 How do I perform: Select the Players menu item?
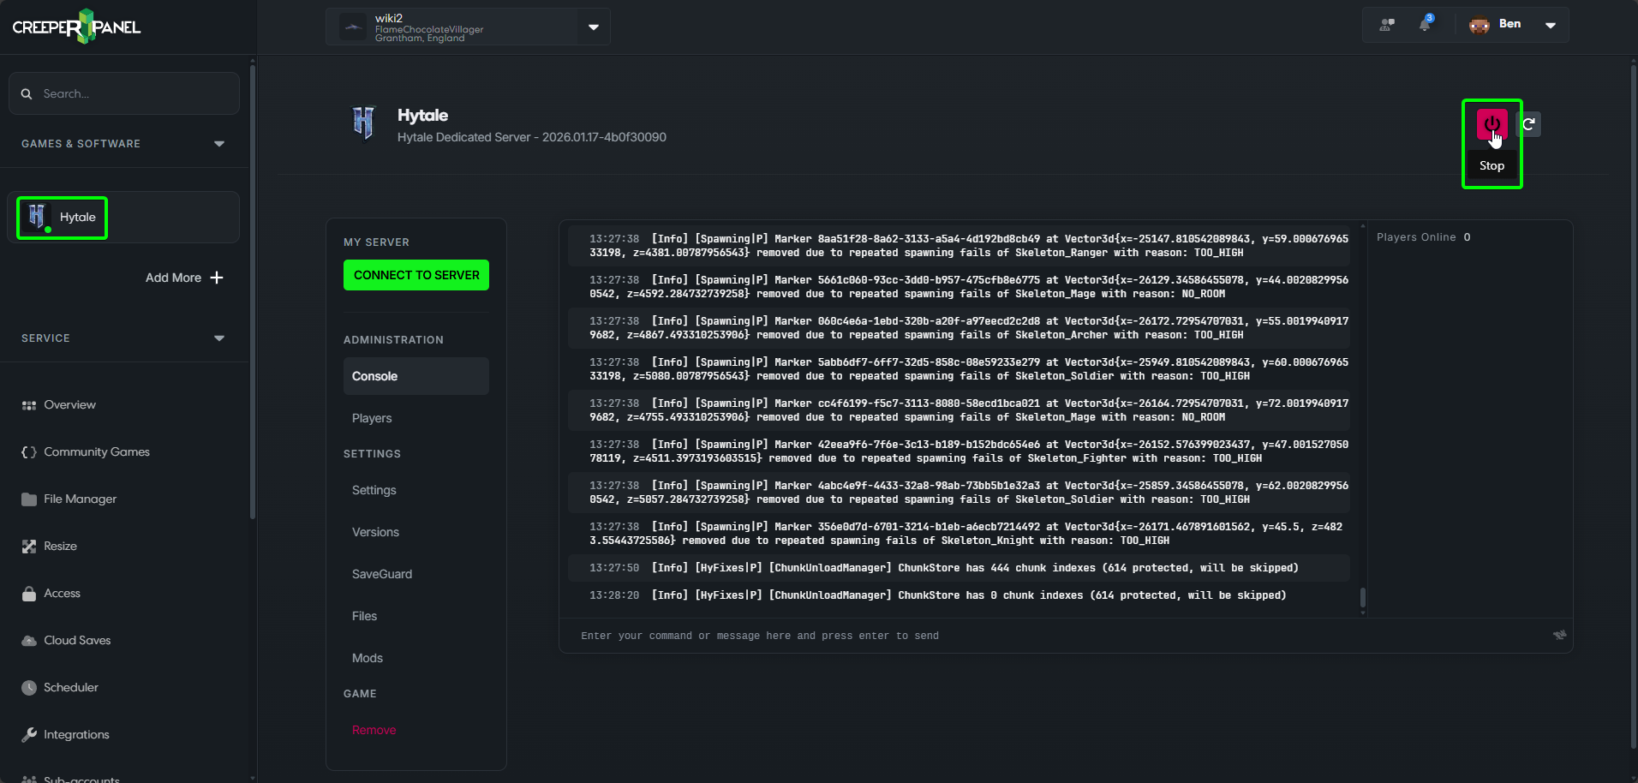[x=372, y=418]
